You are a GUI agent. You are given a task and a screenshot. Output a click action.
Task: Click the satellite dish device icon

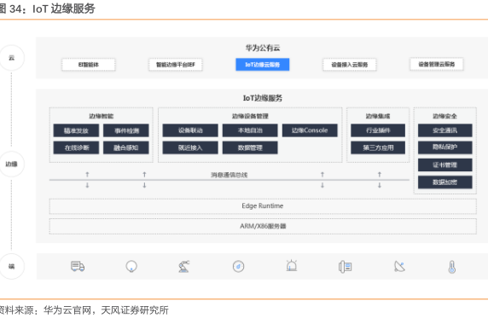(x=399, y=266)
